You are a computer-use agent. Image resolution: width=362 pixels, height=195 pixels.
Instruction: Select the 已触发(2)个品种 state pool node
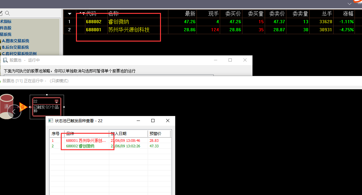[x=47, y=107]
